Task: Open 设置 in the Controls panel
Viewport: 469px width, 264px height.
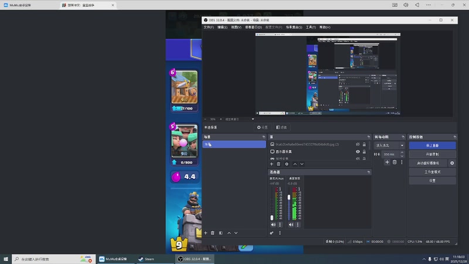Action: (432, 181)
